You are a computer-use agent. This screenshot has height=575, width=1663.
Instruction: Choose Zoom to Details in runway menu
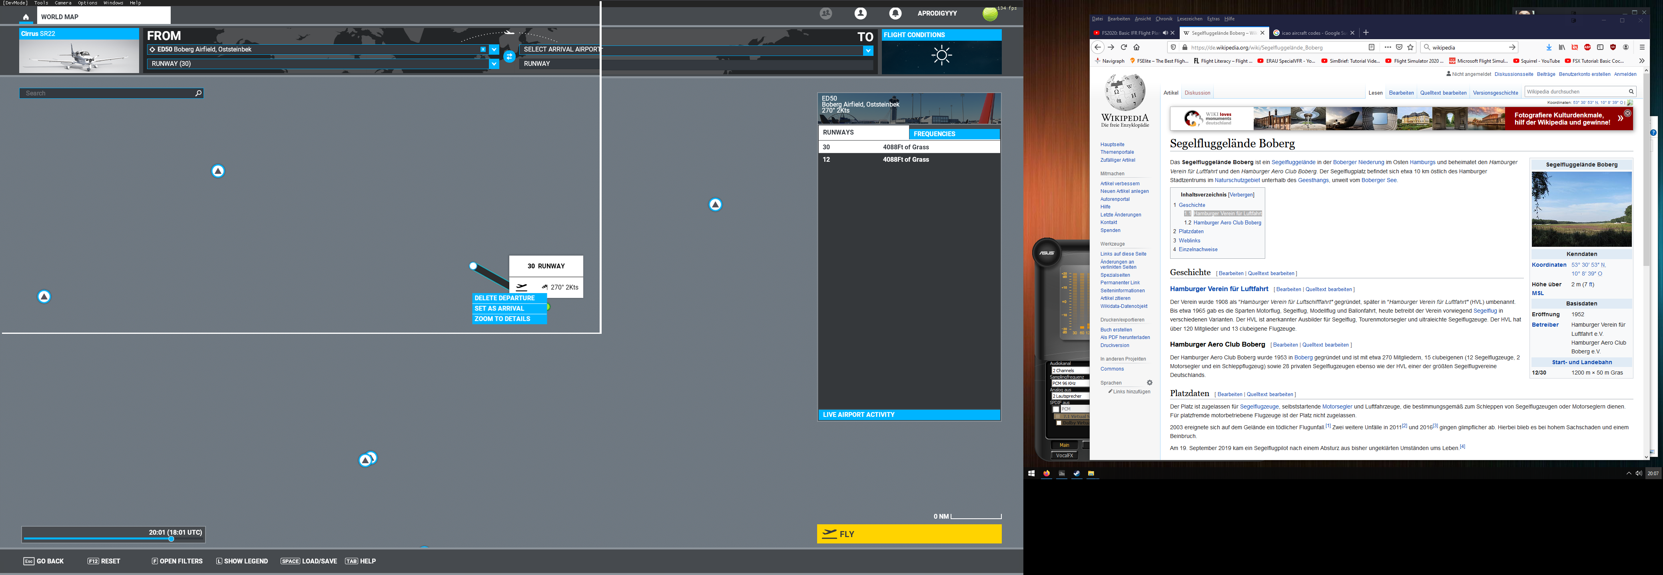tap(509, 319)
